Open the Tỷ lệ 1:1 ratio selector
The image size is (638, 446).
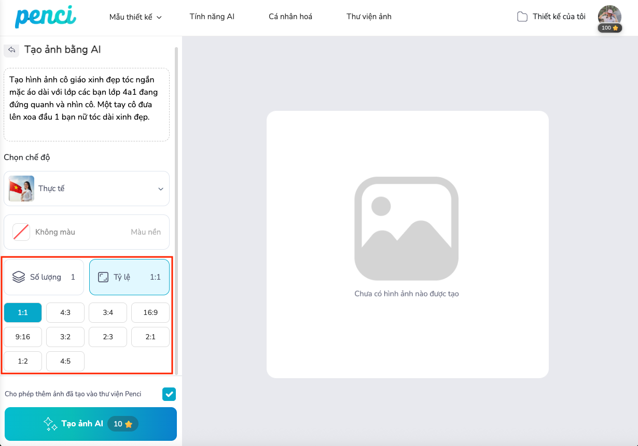coord(129,277)
